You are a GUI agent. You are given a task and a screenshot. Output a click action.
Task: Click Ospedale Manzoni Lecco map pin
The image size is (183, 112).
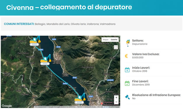102,103
